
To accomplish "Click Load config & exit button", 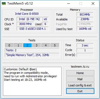I will pyautogui.click(x=80, y=85).
